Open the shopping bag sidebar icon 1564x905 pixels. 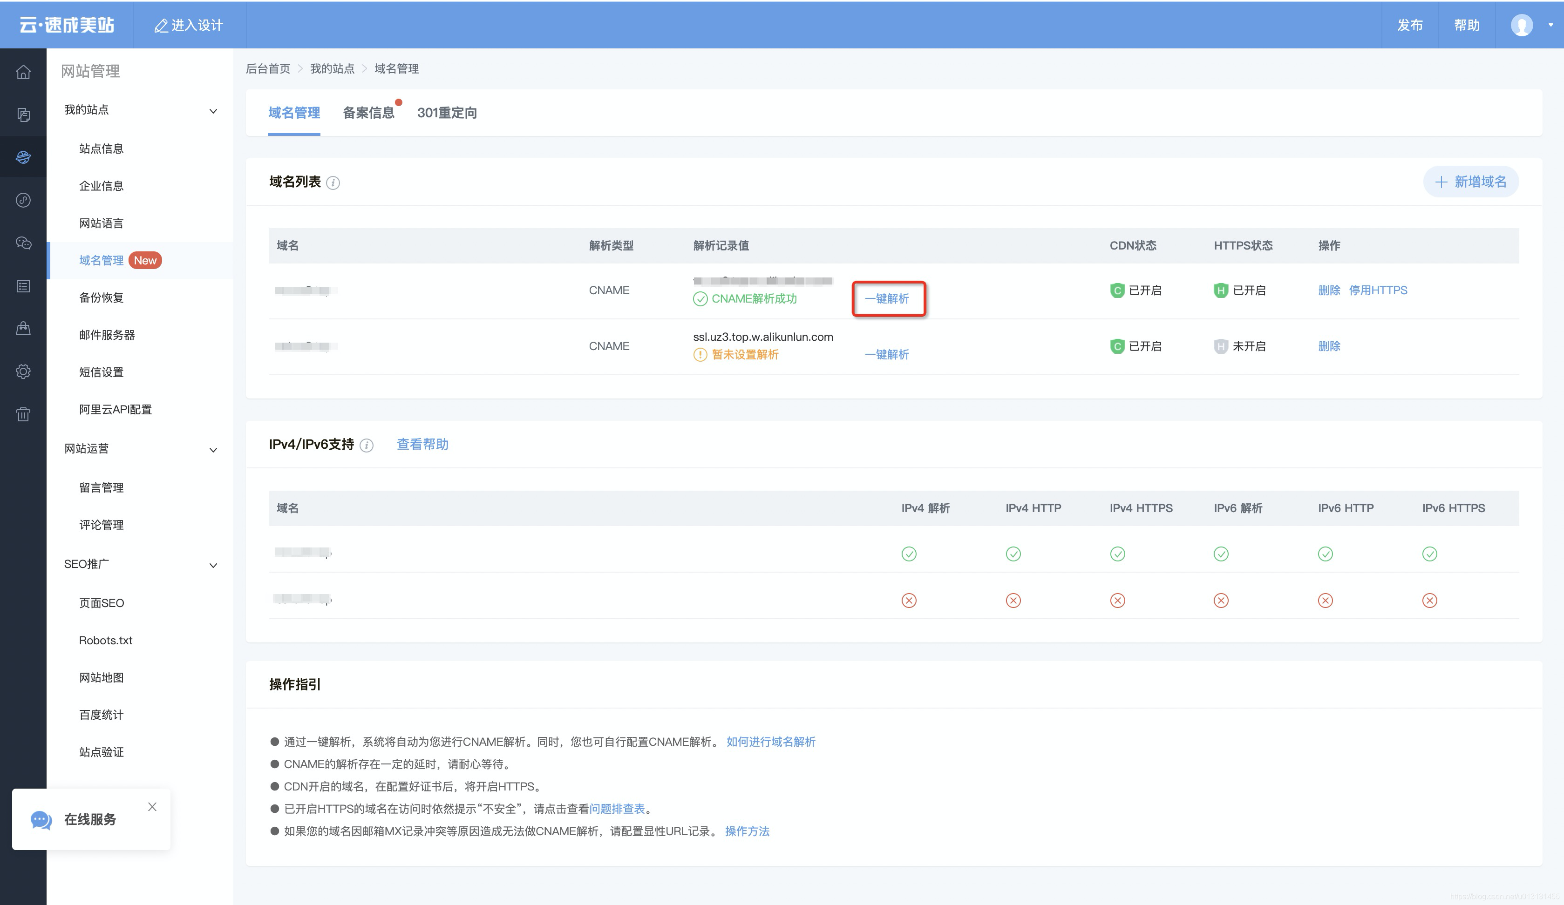coord(23,328)
